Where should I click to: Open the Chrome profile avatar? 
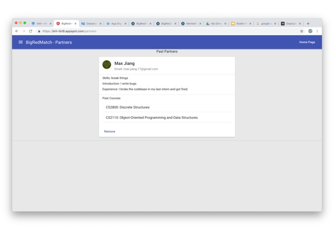pos(310,31)
